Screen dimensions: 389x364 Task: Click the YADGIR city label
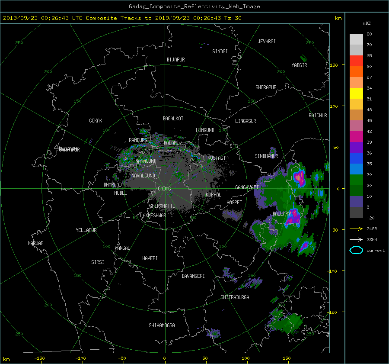click(299, 65)
